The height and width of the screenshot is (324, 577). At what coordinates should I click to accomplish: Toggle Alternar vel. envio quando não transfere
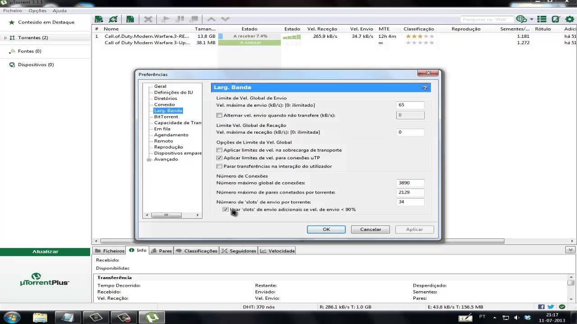coord(220,115)
